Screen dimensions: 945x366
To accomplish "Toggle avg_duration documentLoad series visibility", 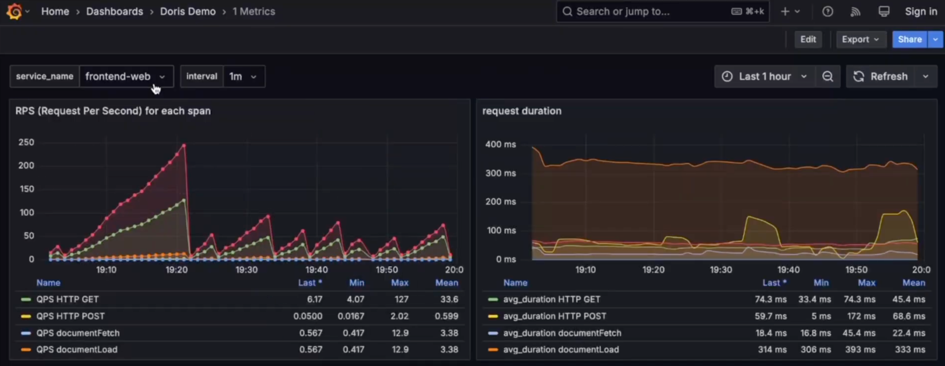I will (560, 350).
